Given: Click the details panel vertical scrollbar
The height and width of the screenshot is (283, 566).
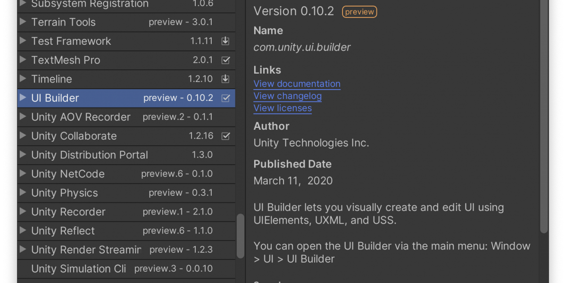Looking at the screenshot, I should (x=544, y=118).
